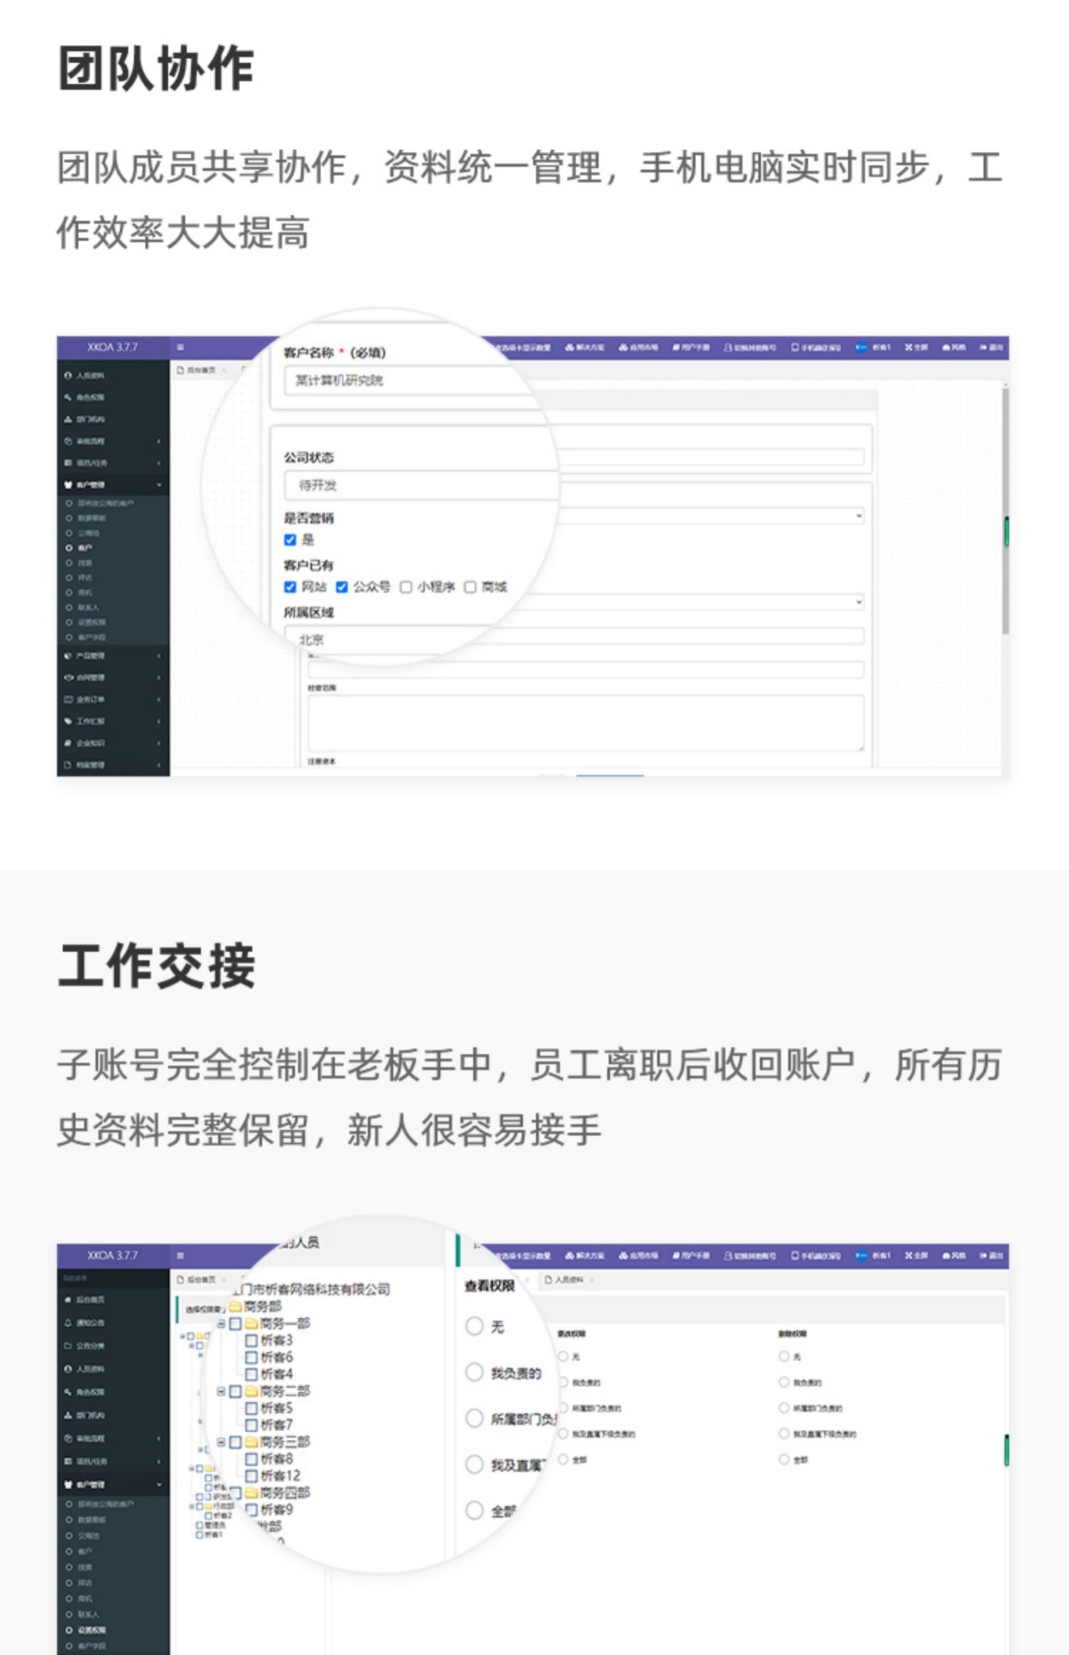Expand 审批流程 in the 团队协作 screenshot sidebar
Viewport: 1069px width, 1655px height.
tap(113, 441)
